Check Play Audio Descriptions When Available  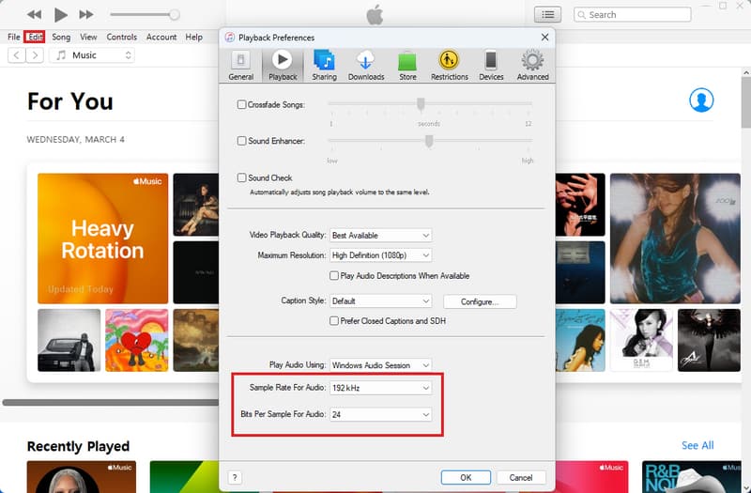tap(334, 275)
